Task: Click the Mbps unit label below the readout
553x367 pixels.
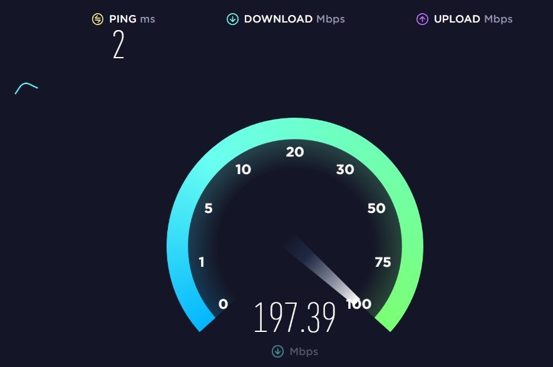Action: tap(304, 351)
